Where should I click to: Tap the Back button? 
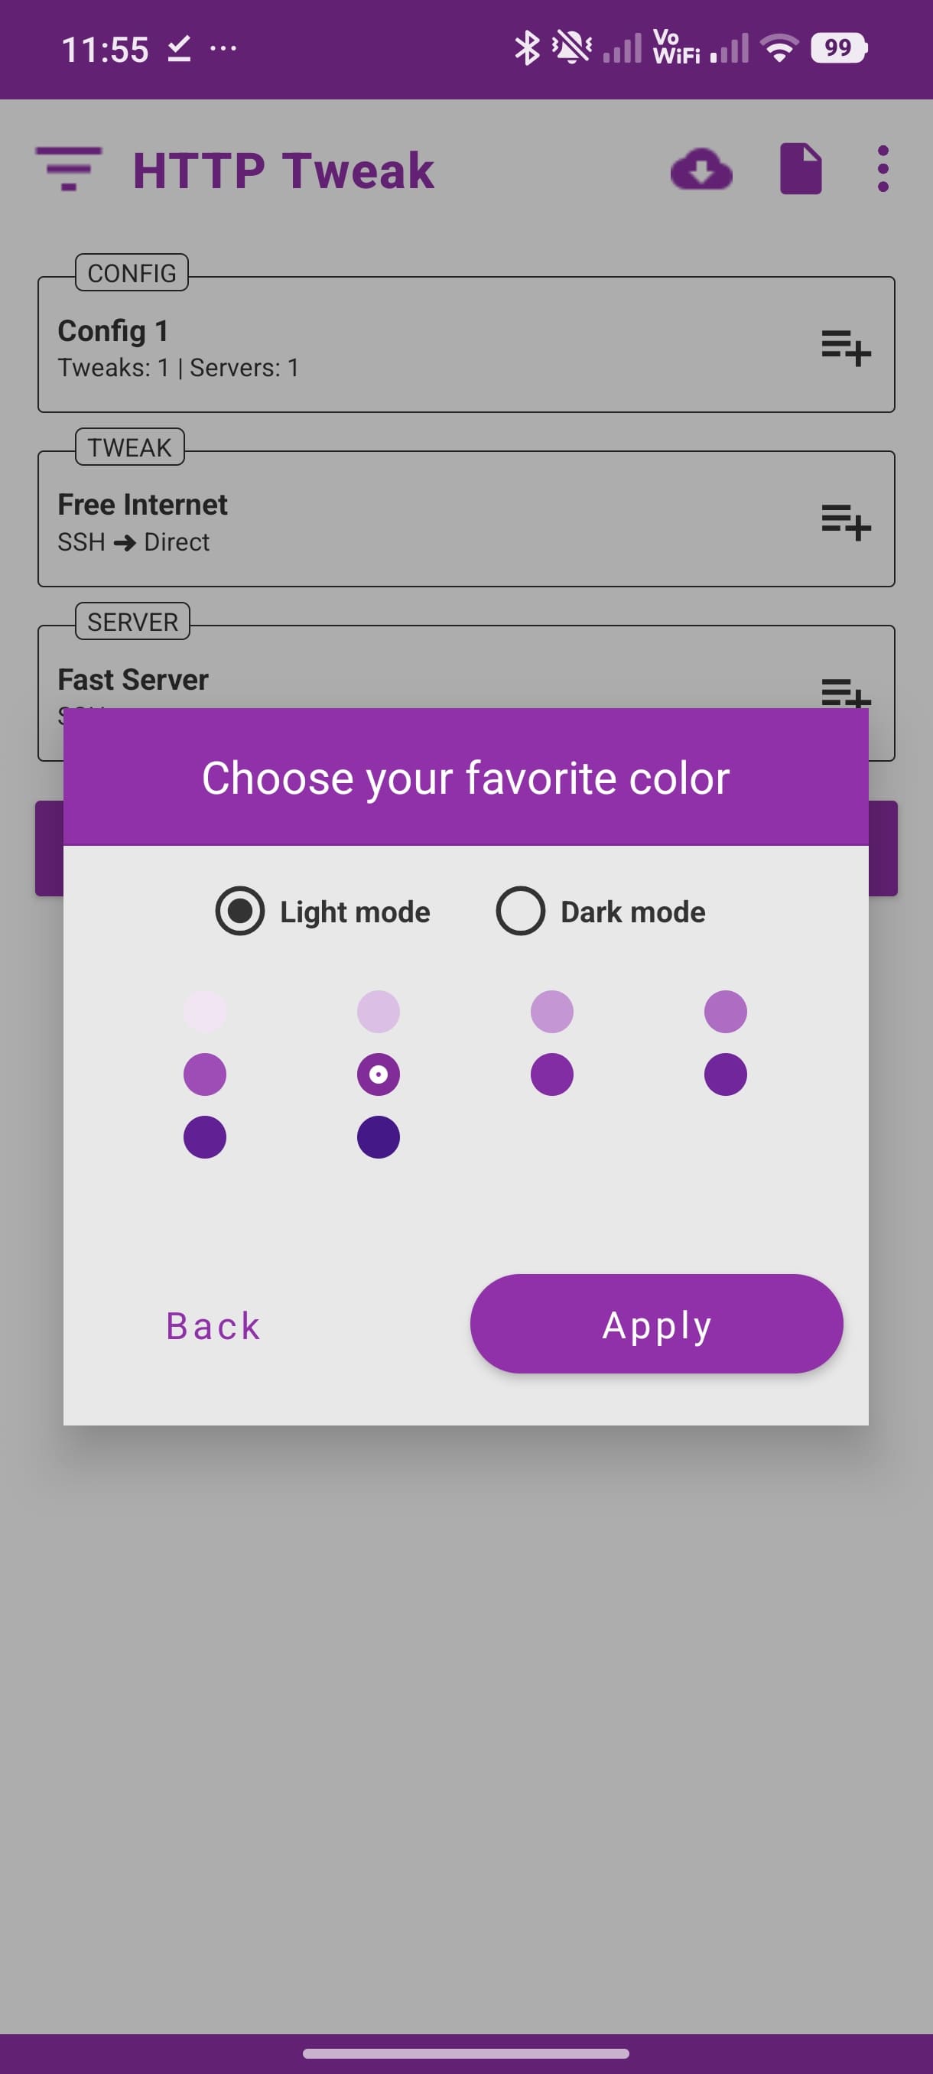213,1325
